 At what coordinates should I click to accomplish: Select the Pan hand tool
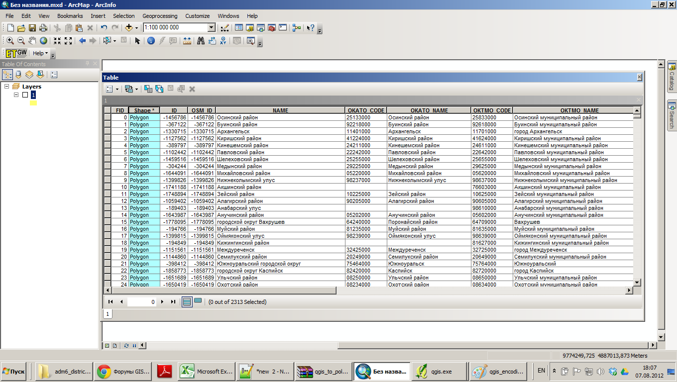point(32,41)
